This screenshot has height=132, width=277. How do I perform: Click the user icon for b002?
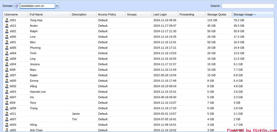point(7,86)
